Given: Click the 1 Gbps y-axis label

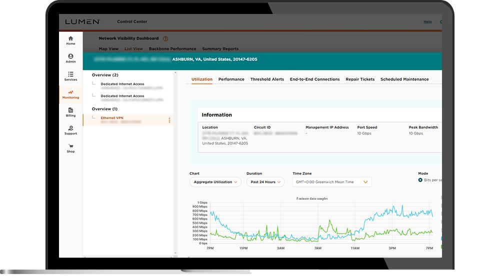Looking at the screenshot, I should [202, 203].
